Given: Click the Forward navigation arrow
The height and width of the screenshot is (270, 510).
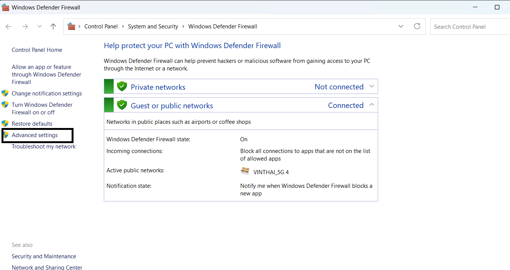Looking at the screenshot, I should (x=25, y=27).
